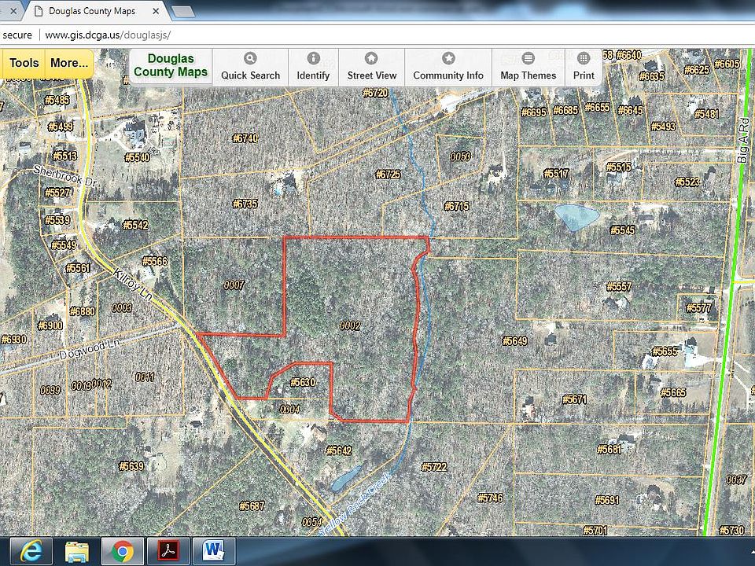Select the Douglas County Maps browser tab

91,11
